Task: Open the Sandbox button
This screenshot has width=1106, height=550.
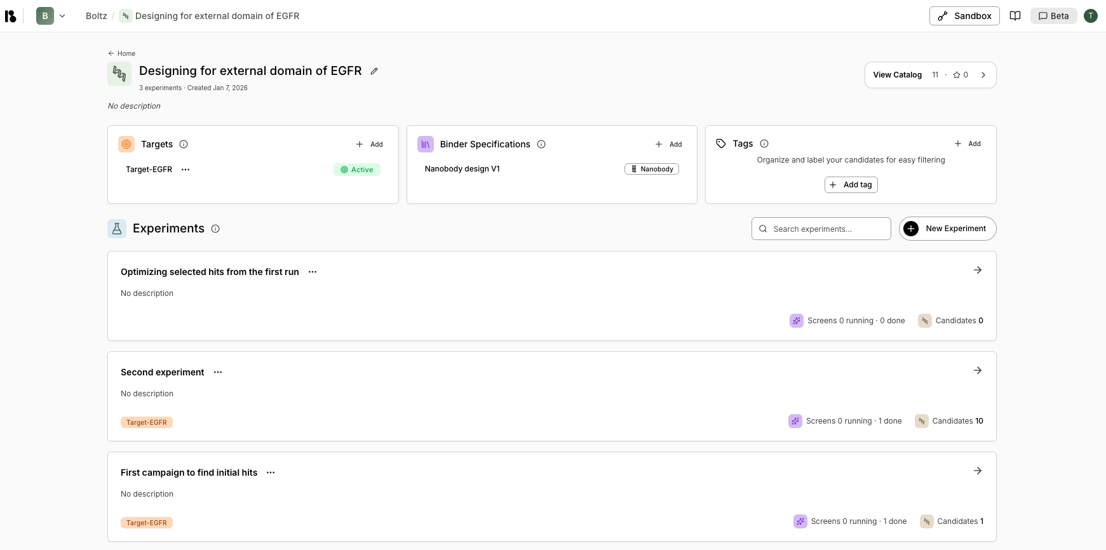Action: [964, 16]
